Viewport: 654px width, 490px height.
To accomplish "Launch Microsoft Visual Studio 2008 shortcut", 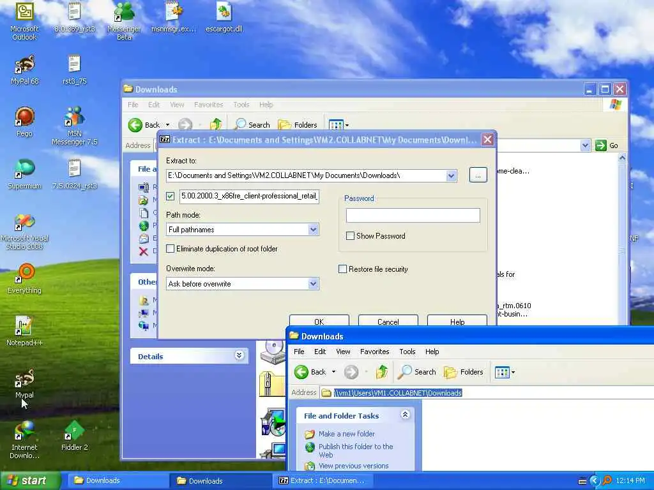I will coord(25,231).
